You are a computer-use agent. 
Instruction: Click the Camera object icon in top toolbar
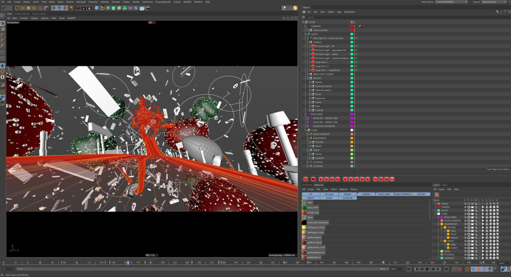tap(147, 8)
